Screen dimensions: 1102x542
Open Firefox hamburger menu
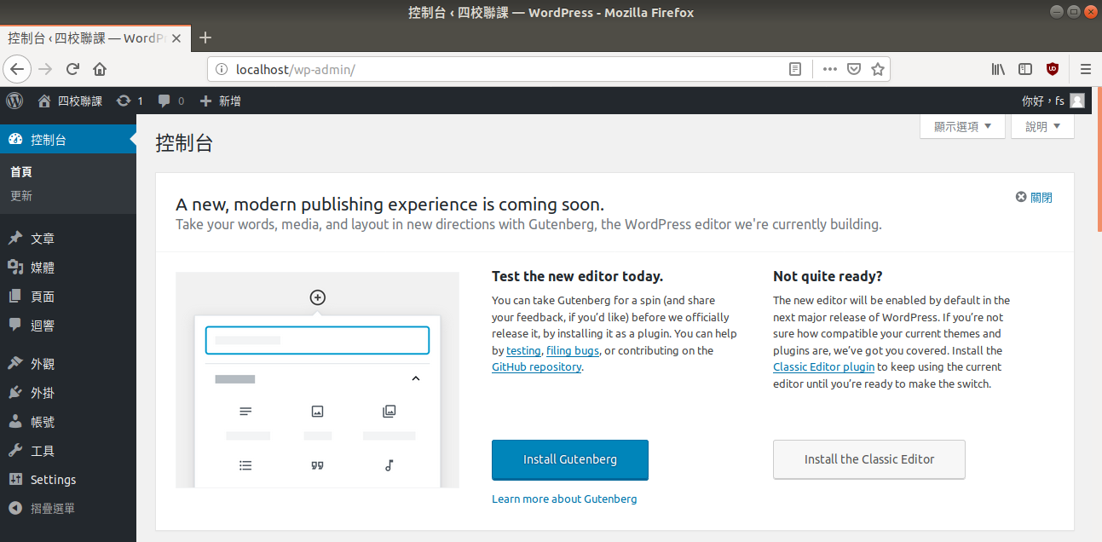(1085, 69)
